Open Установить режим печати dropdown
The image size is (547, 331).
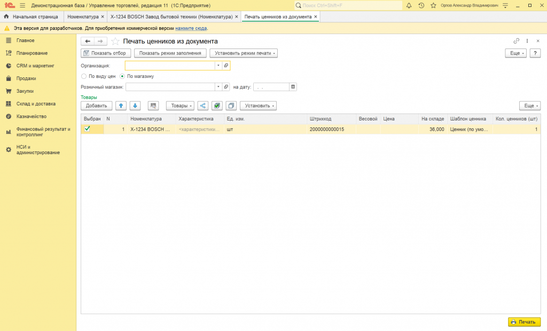pos(244,53)
